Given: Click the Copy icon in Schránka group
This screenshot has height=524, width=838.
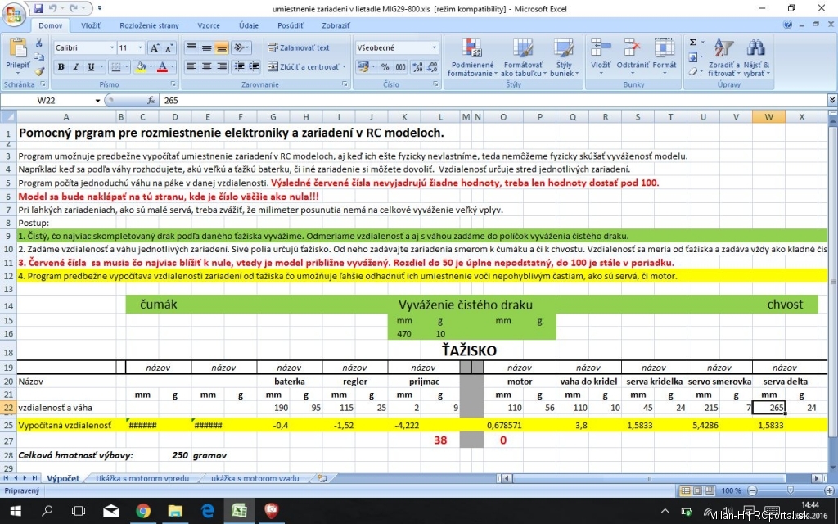Looking at the screenshot, I should 39,56.
